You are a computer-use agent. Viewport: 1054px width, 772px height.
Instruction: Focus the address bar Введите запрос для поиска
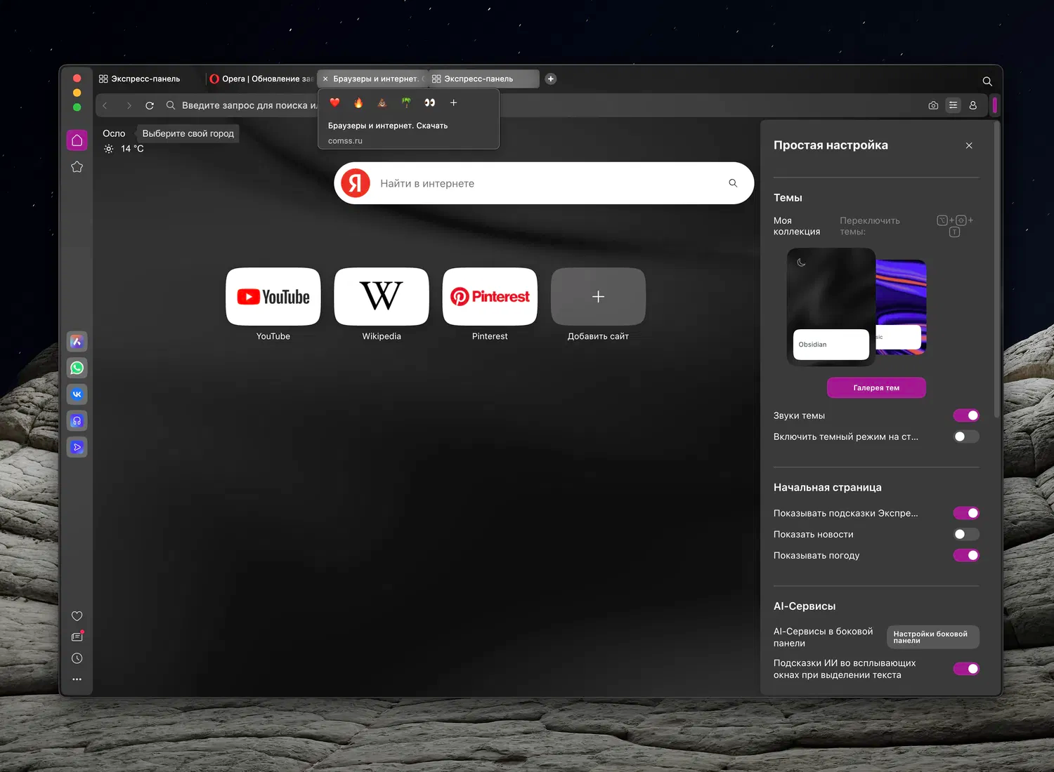249,105
